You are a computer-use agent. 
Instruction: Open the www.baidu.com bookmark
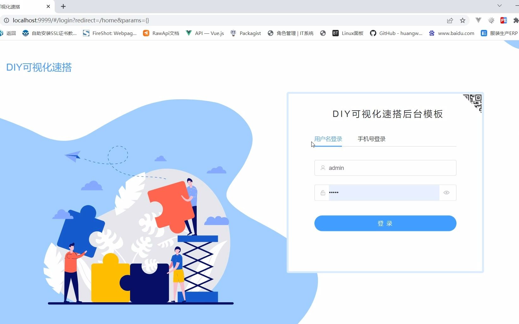click(451, 33)
